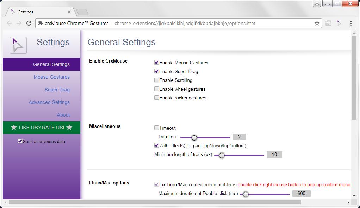The height and width of the screenshot is (208, 360).
Task: Enable the Timeout checkbox
Action: (156, 128)
